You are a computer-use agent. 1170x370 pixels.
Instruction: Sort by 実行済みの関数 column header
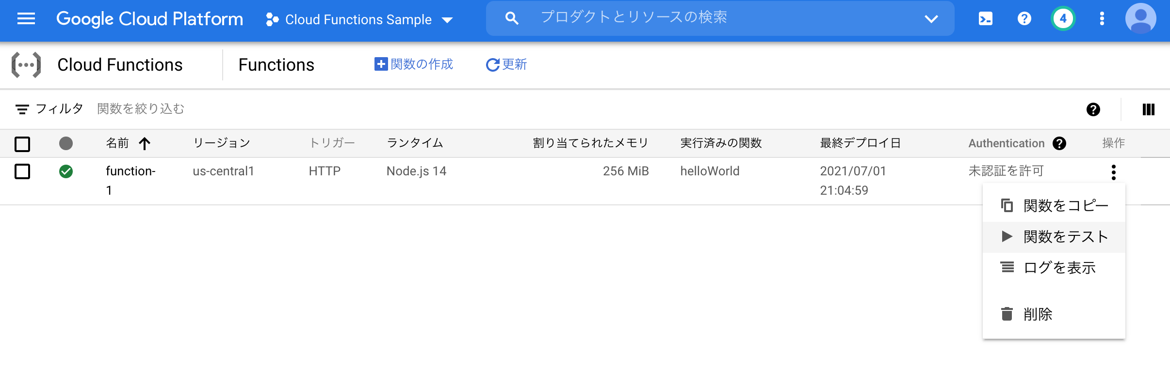[x=721, y=143]
